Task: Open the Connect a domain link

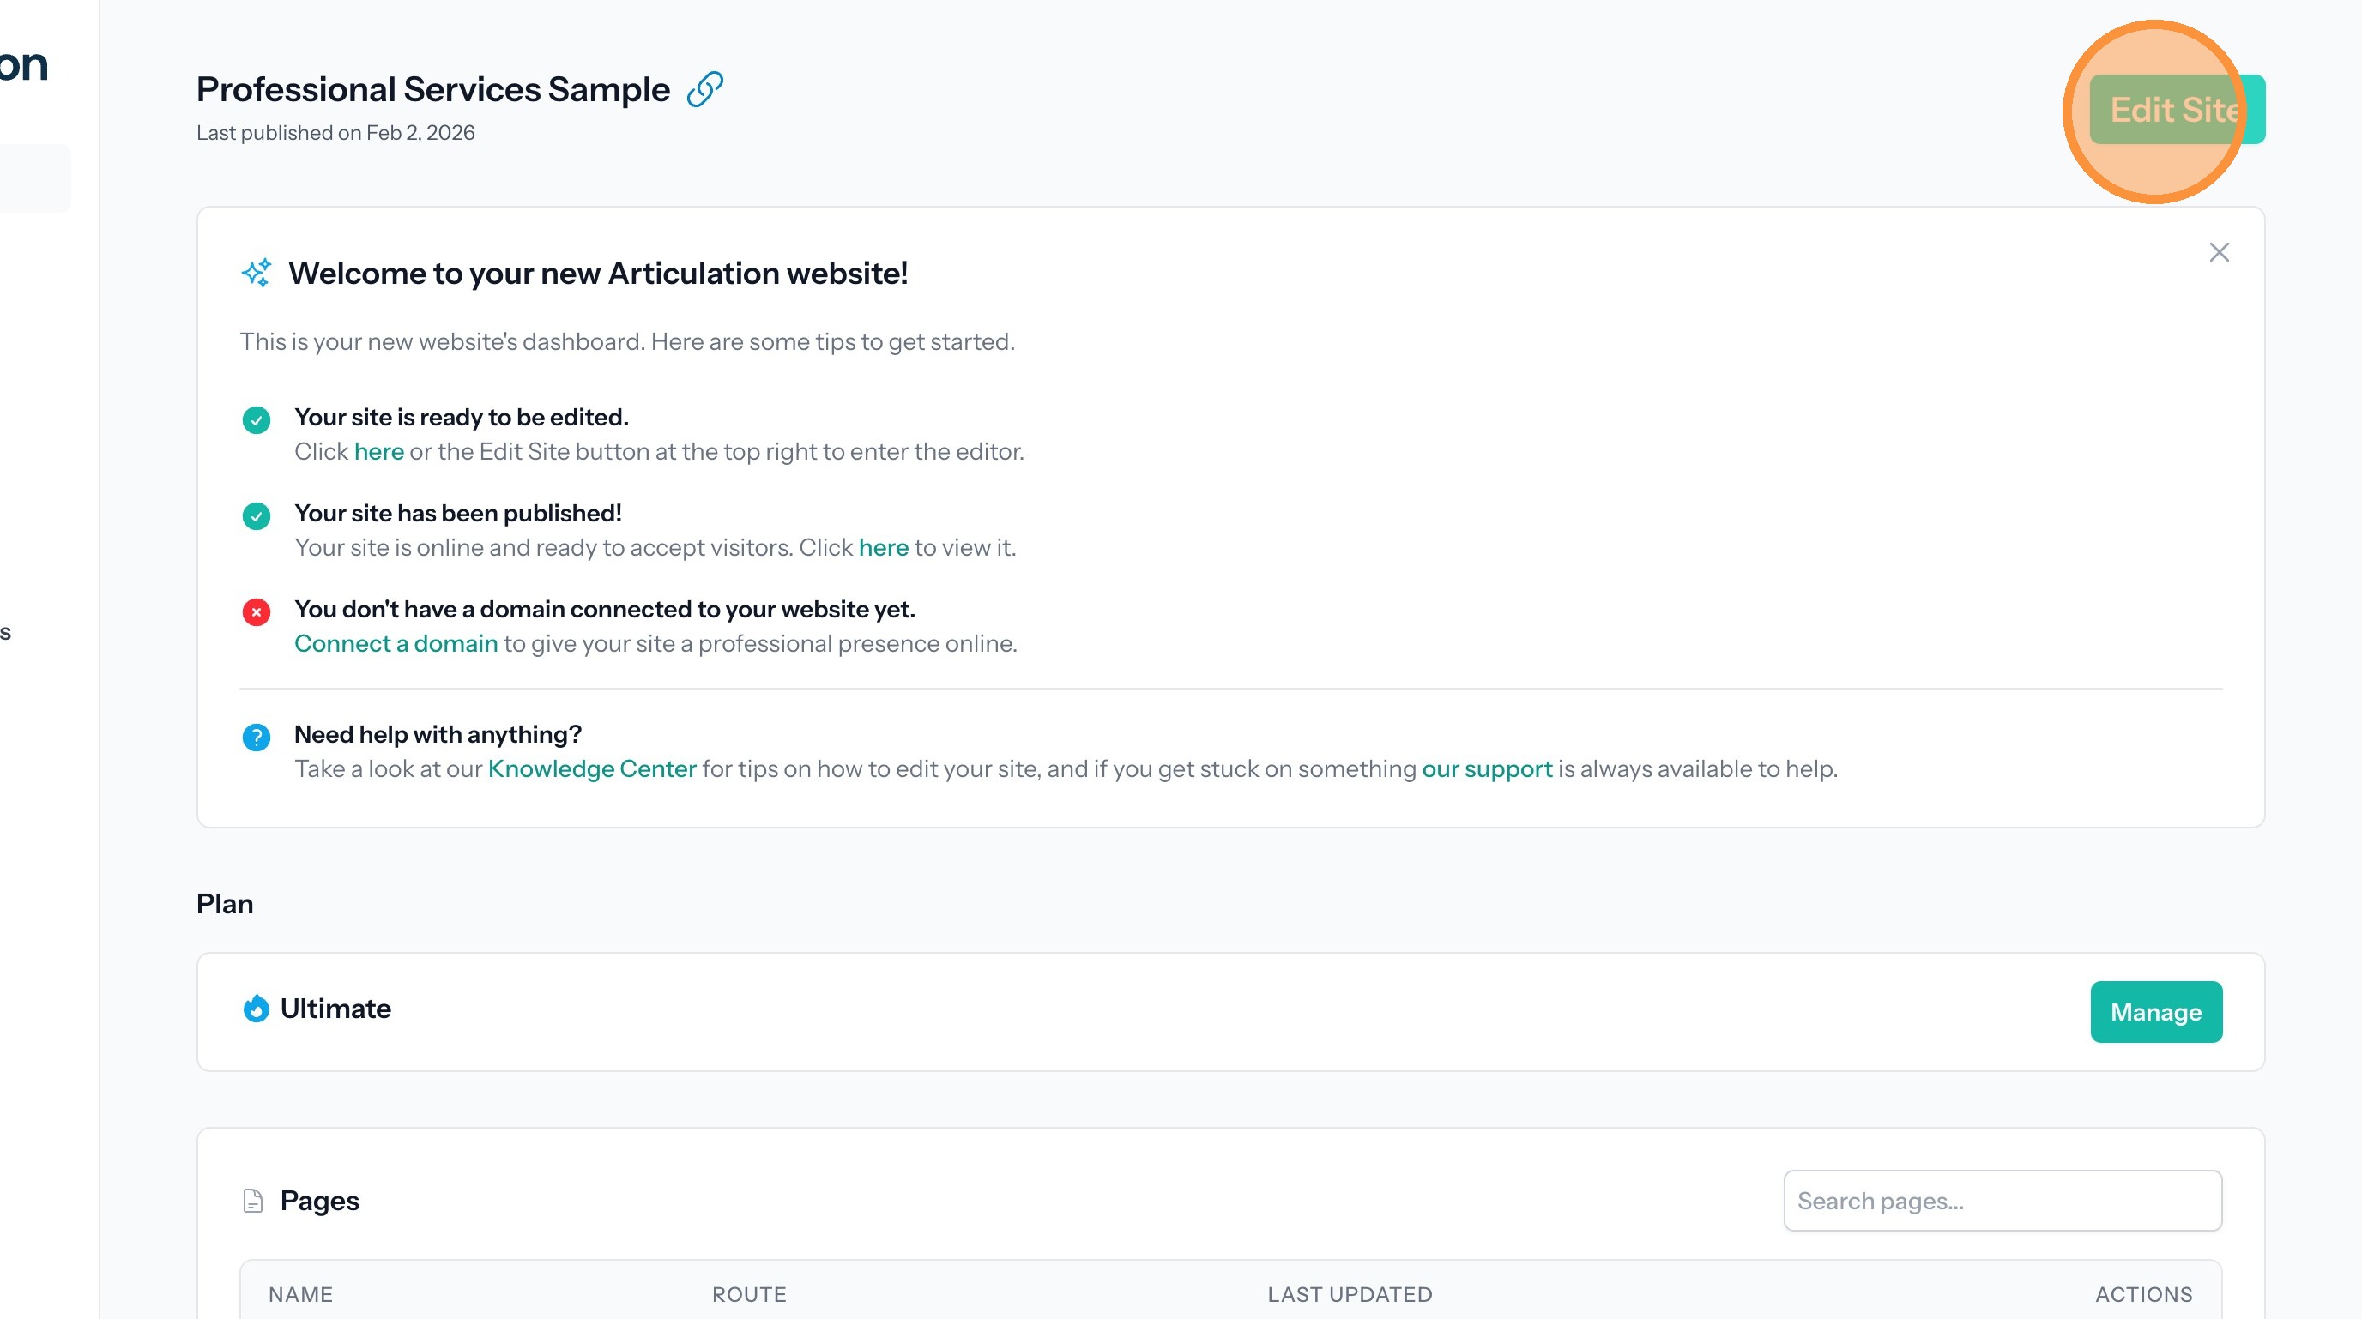Action: [396, 643]
